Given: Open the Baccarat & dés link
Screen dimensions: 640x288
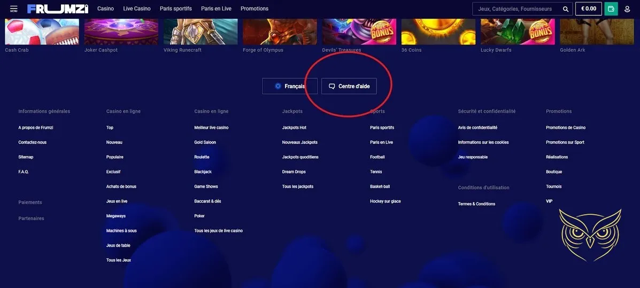Looking at the screenshot, I should (x=208, y=201).
